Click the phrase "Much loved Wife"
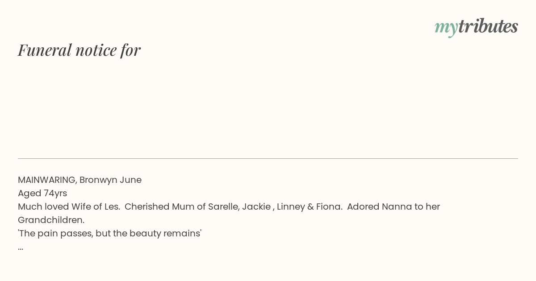This screenshot has width=536, height=281. [x=52, y=207]
